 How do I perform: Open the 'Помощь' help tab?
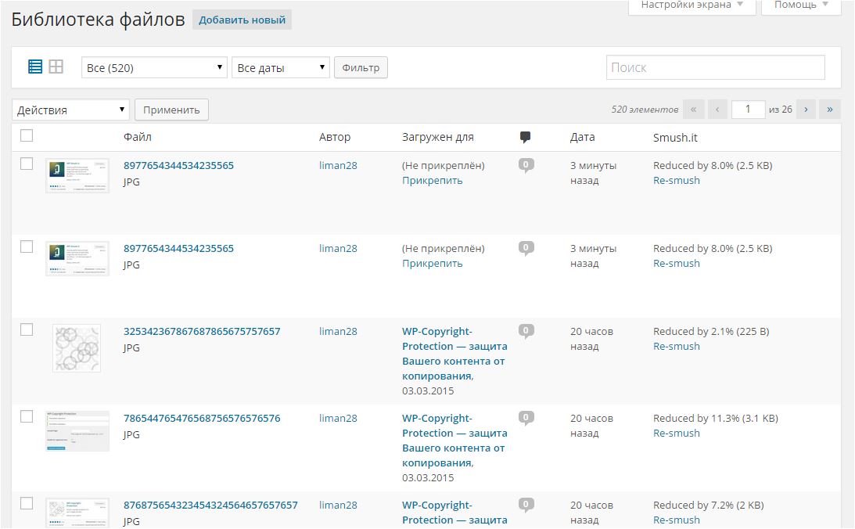pos(802,5)
